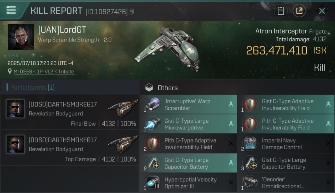
Task: Select the Top Damage participant row
Action: [x=70, y=148]
